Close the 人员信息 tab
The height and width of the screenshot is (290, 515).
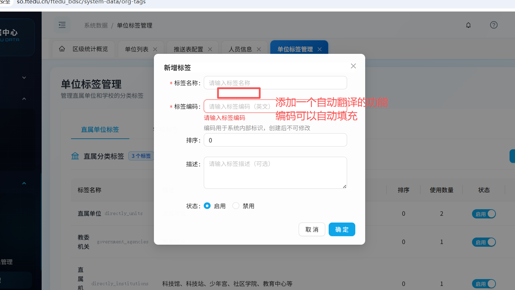click(259, 49)
